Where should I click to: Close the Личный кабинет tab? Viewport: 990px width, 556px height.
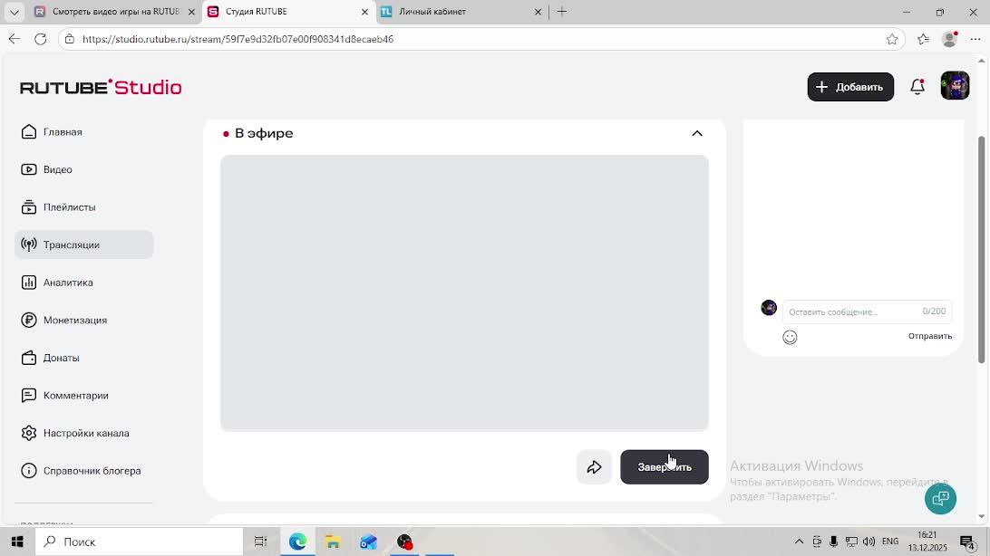coord(538,12)
